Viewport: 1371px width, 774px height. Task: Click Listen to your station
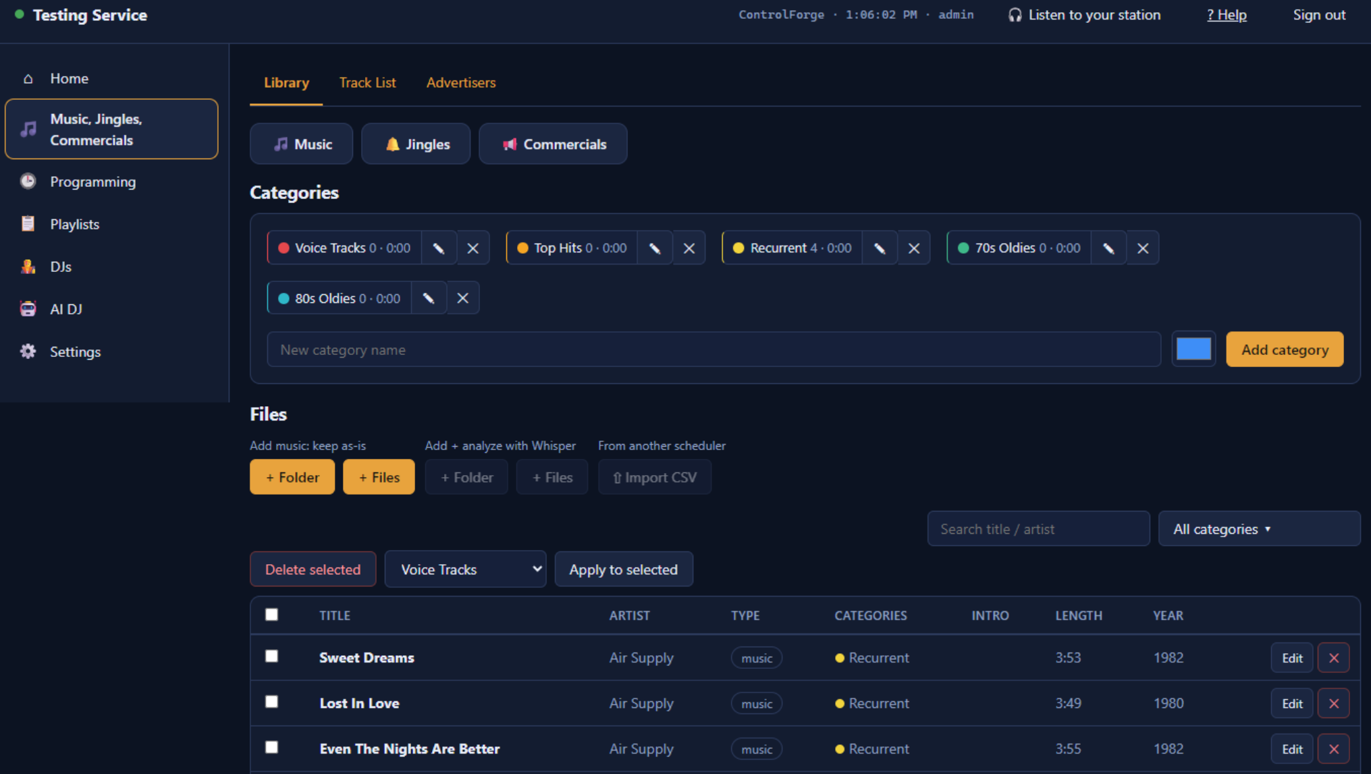click(x=1084, y=15)
